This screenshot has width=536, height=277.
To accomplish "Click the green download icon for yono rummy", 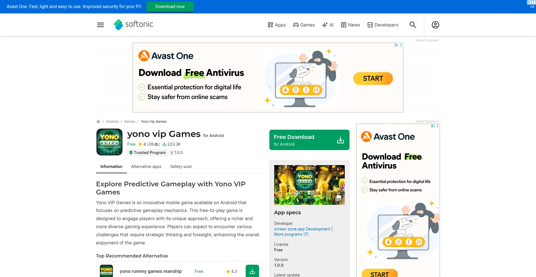I will 252,271.
